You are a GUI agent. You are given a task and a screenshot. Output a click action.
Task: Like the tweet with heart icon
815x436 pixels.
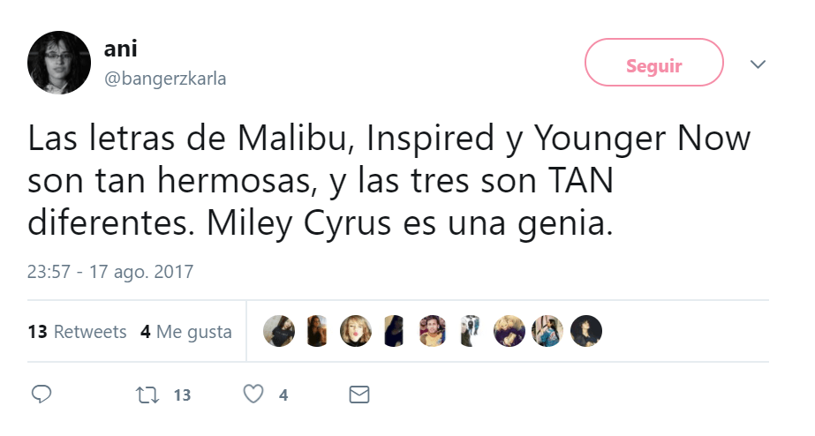pyautogui.click(x=253, y=395)
